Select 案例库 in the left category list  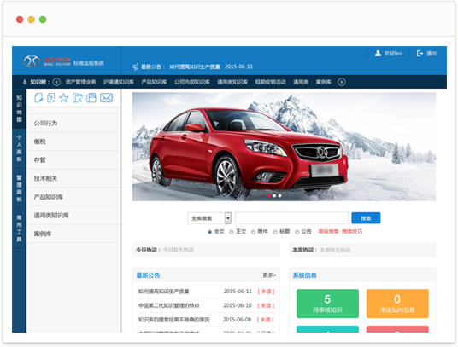[73, 234]
